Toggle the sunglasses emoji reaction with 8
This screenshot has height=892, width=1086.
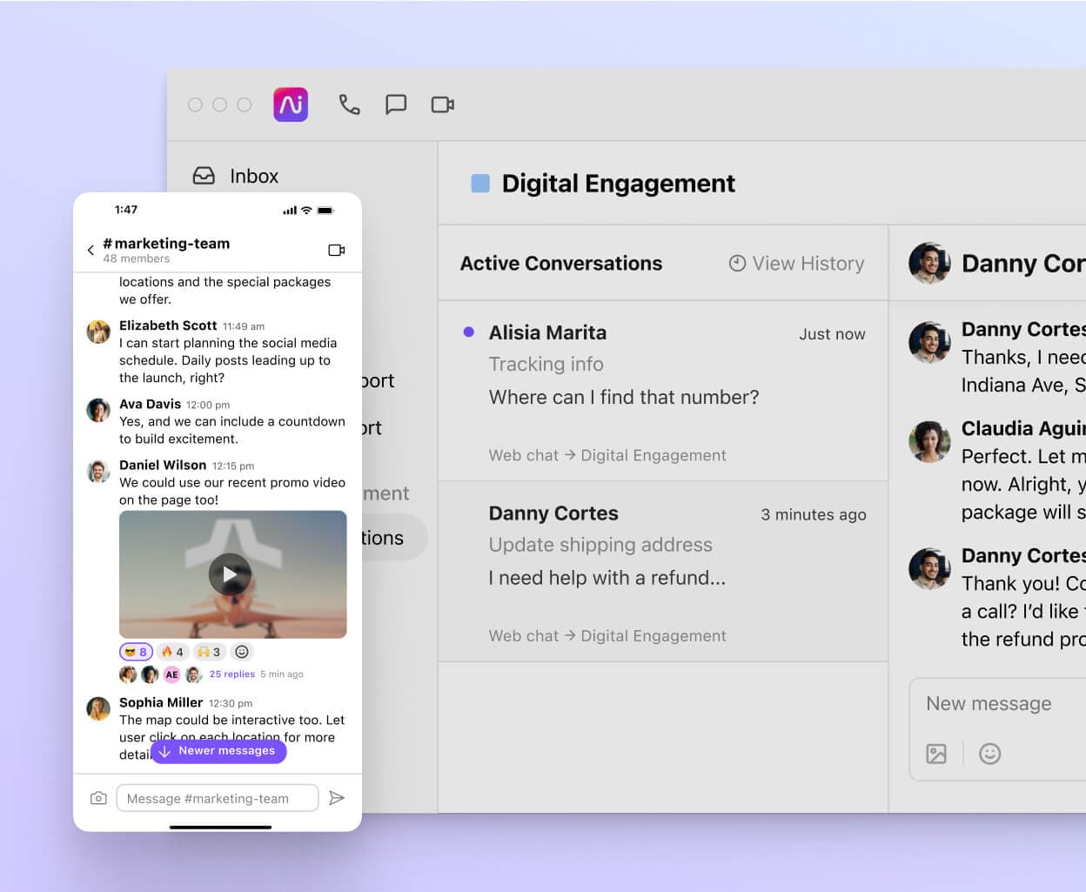click(136, 652)
